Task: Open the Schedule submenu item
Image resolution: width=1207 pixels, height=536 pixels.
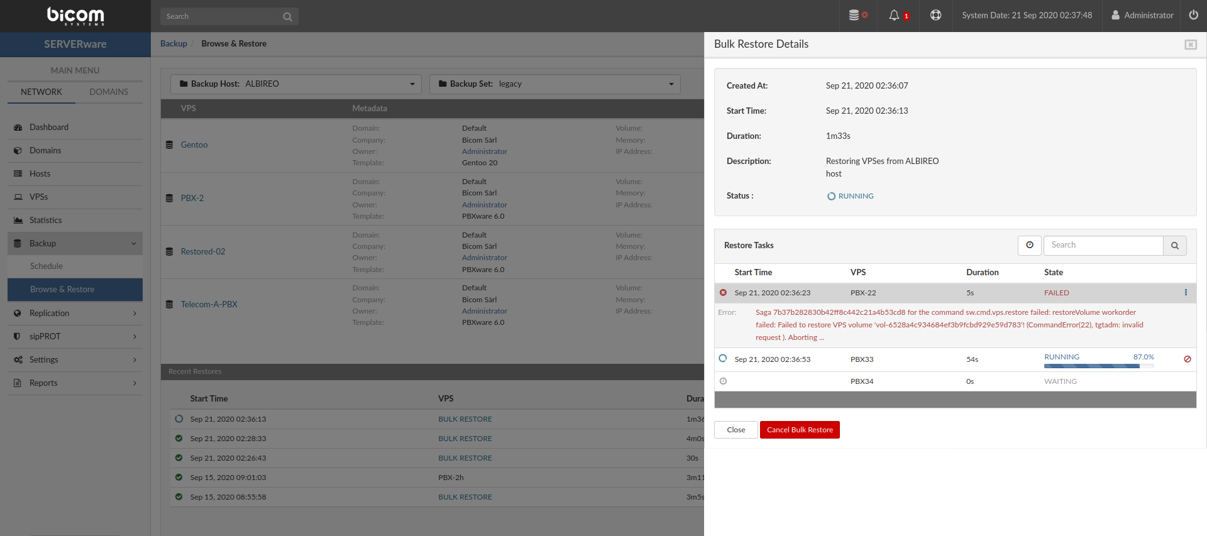Action: coord(75,266)
